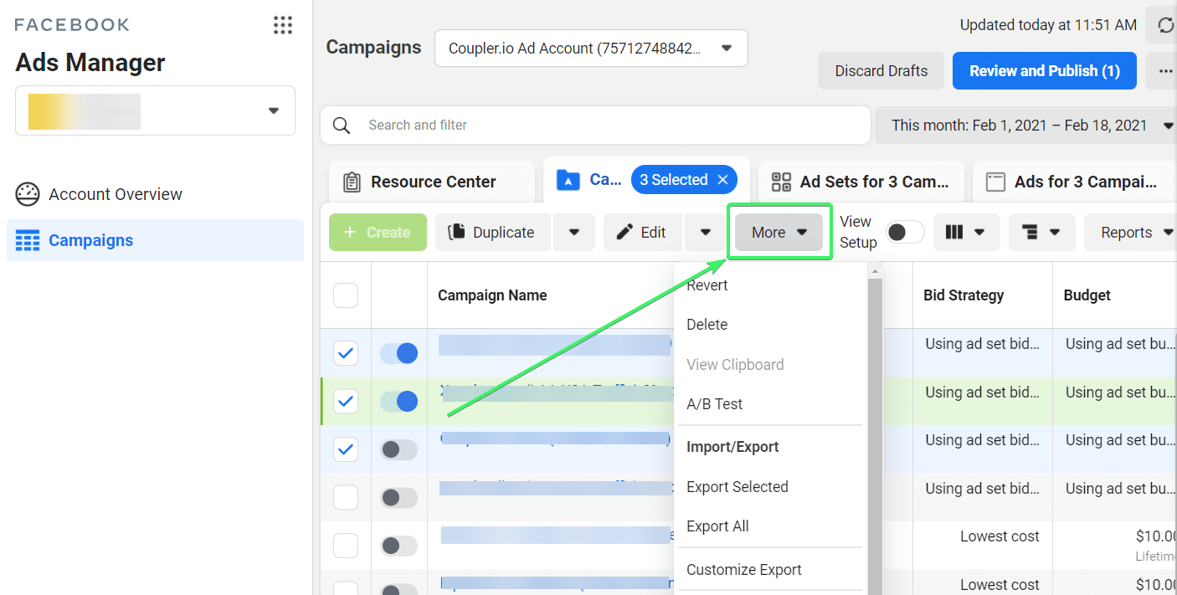Open the Coupler.io Ad Account dropdown

point(591,49)
